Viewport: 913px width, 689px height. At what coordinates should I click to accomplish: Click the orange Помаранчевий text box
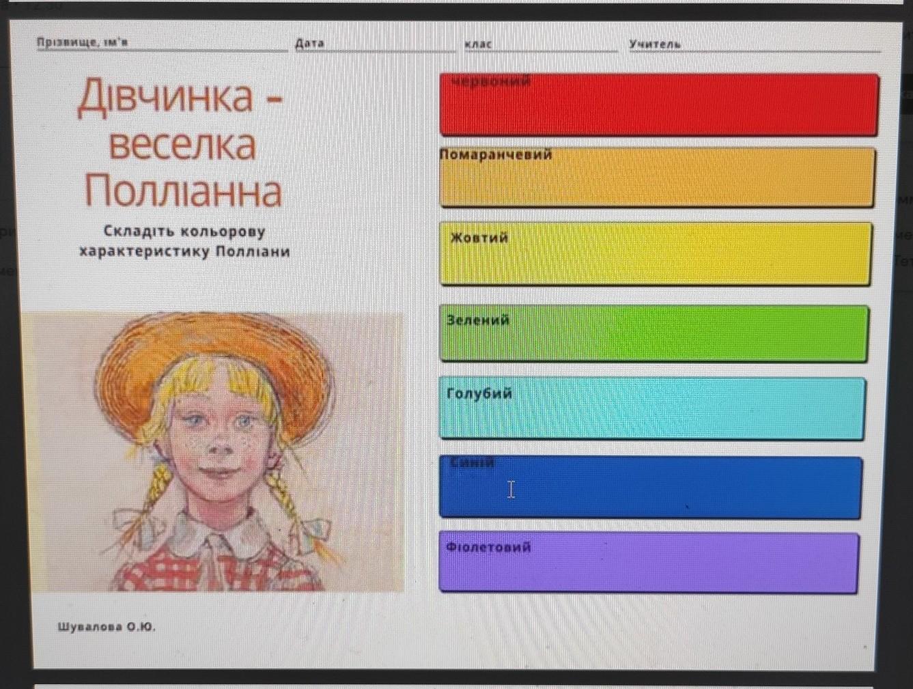pyautogui.click(x=658, y=177)
